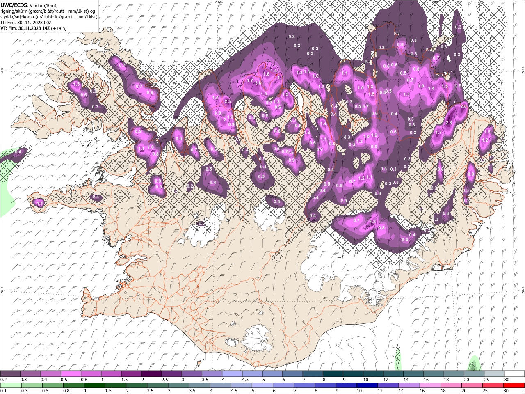This screenshot has width=525, height=394.
Task: Click the 'VT: Fim. 30.11.2023 14Z' valid time
Action: (x=25, y=28)
